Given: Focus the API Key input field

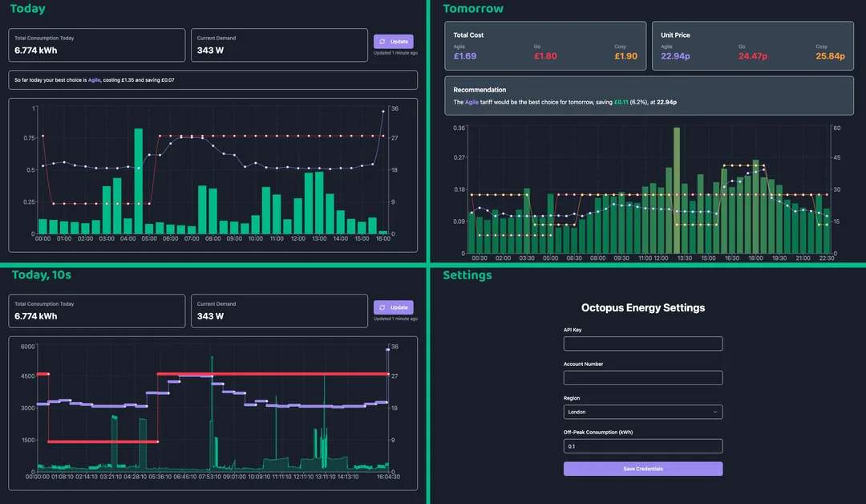Looking at the screenshot, I should [x=643, y=343].
